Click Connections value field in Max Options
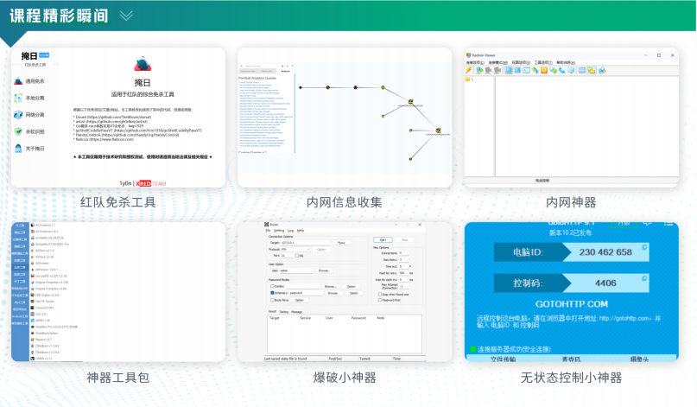The height and width of the screenshot is (407, 697). pyautogui.click(x=403, y=253)
